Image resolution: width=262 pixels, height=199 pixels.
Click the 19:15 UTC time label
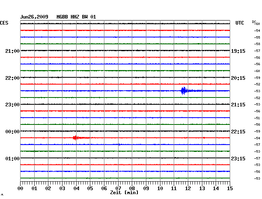click(x=238, y=51)
